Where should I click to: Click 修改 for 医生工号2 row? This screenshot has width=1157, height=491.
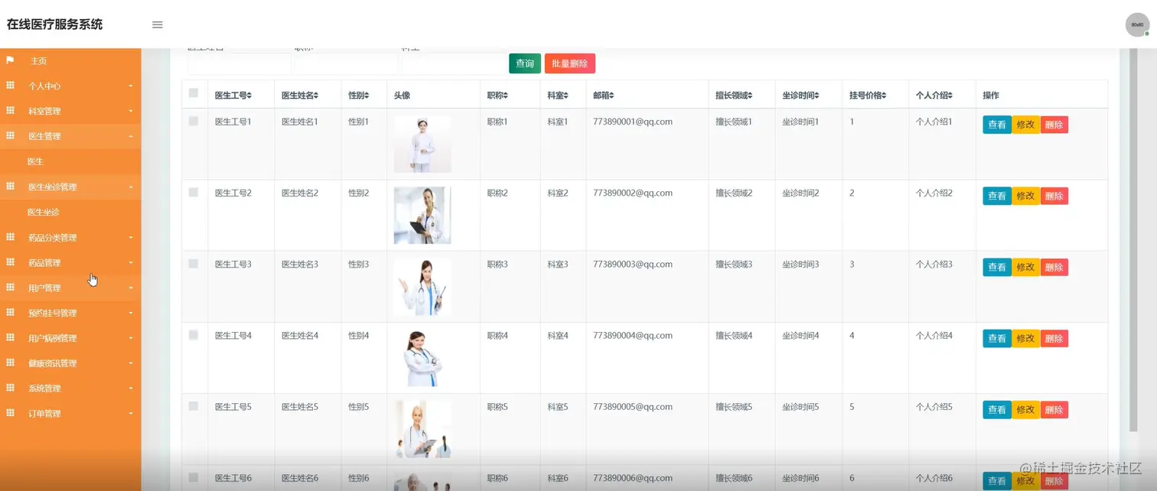(x=1025, y=196)
